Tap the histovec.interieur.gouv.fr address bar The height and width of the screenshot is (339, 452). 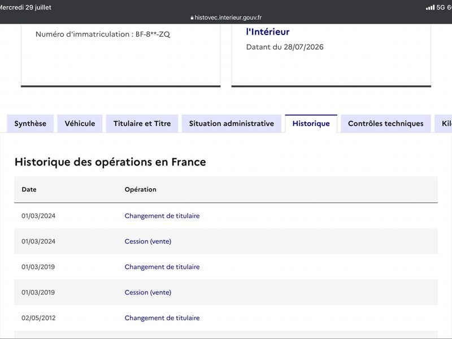click(226, 18)
